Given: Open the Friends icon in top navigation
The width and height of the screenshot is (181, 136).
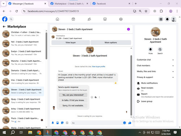Looking at the screenshot, I should point(89,19).
